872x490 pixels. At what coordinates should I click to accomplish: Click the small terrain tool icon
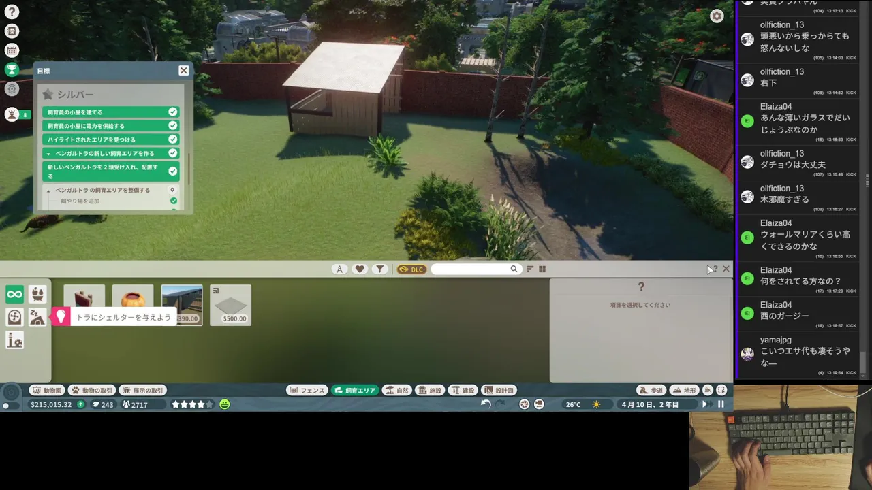(x=708, y=391)
